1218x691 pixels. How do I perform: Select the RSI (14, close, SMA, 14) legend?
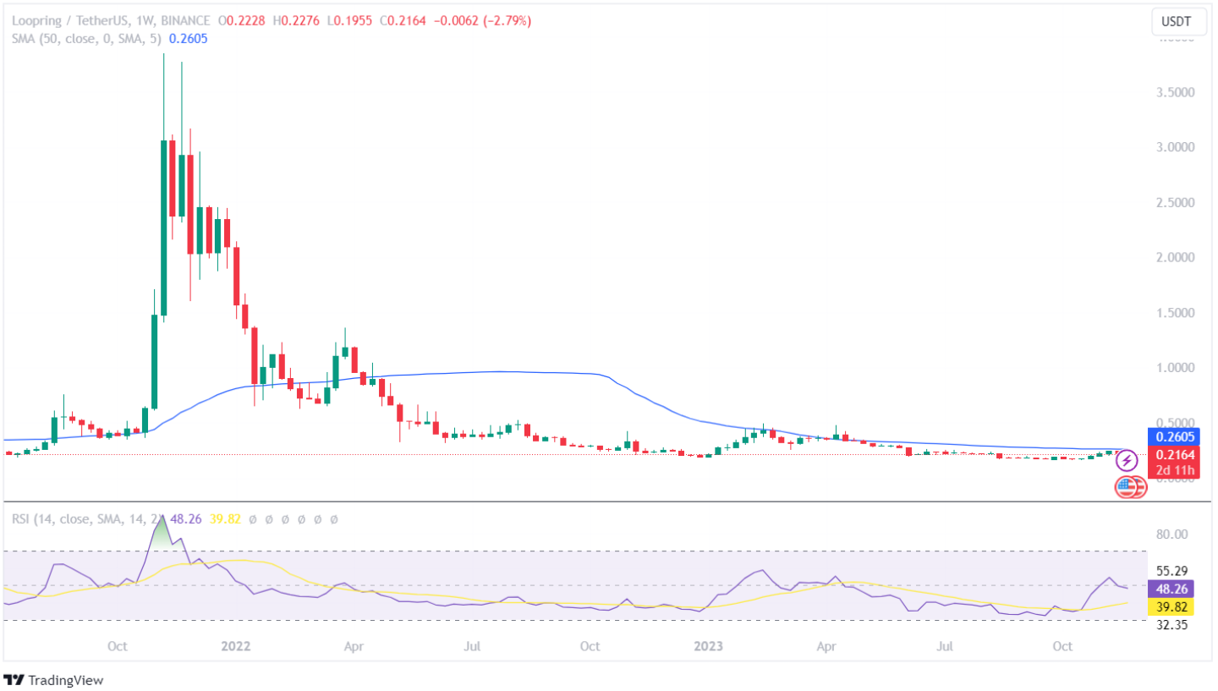[x=88, y=518]
